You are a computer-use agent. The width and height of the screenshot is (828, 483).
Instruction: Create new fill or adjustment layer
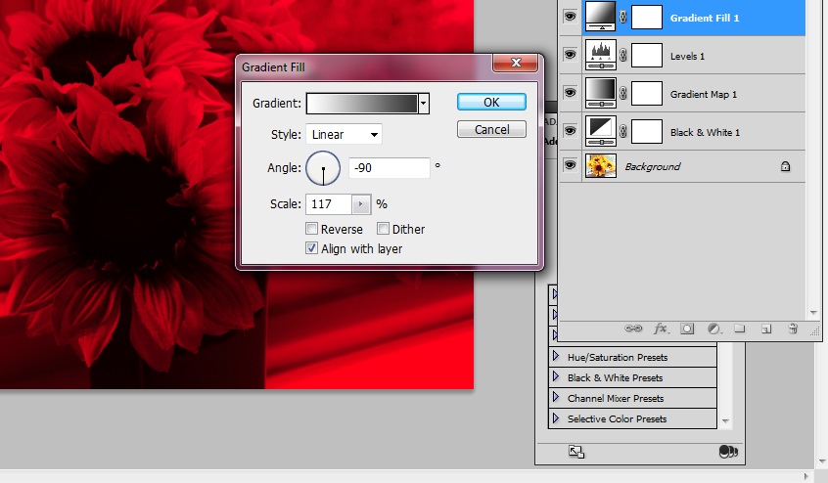coord(714,329)
